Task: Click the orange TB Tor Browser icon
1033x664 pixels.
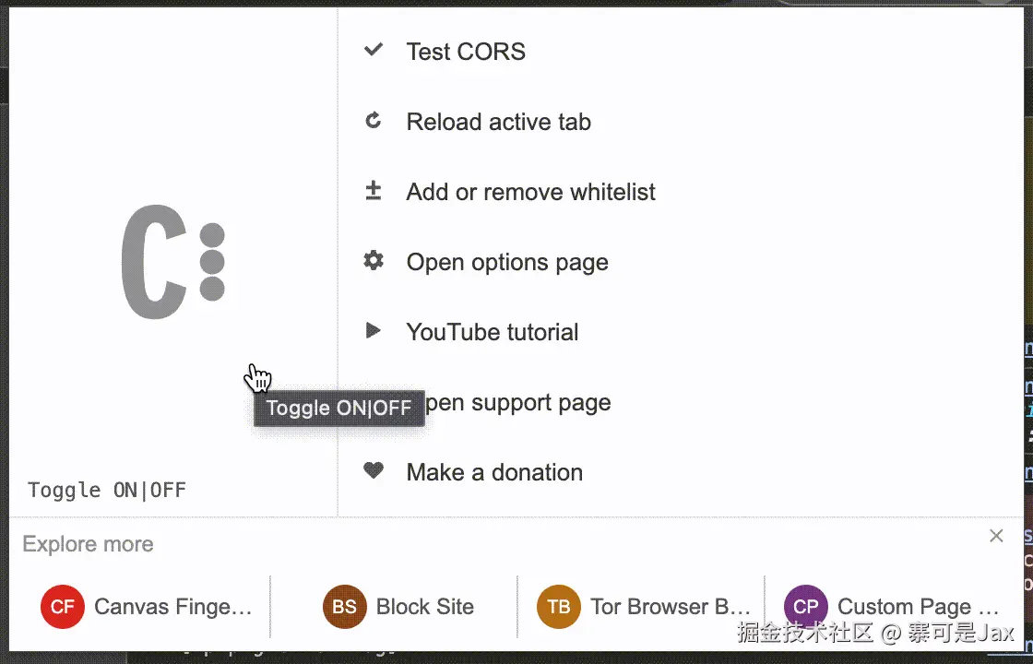Action: (x=559, y=607)
